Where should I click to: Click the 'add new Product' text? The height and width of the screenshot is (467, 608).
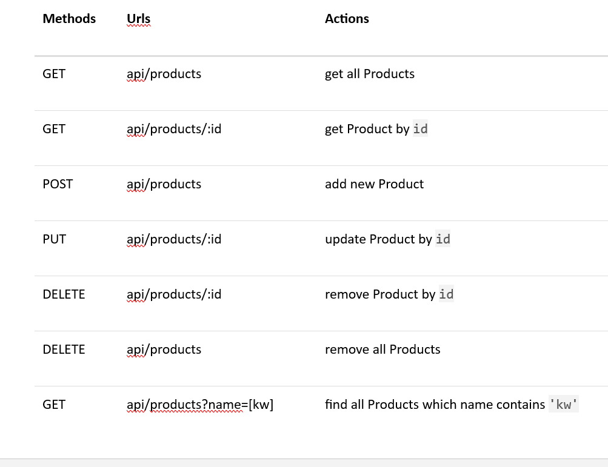click(374, 184)
